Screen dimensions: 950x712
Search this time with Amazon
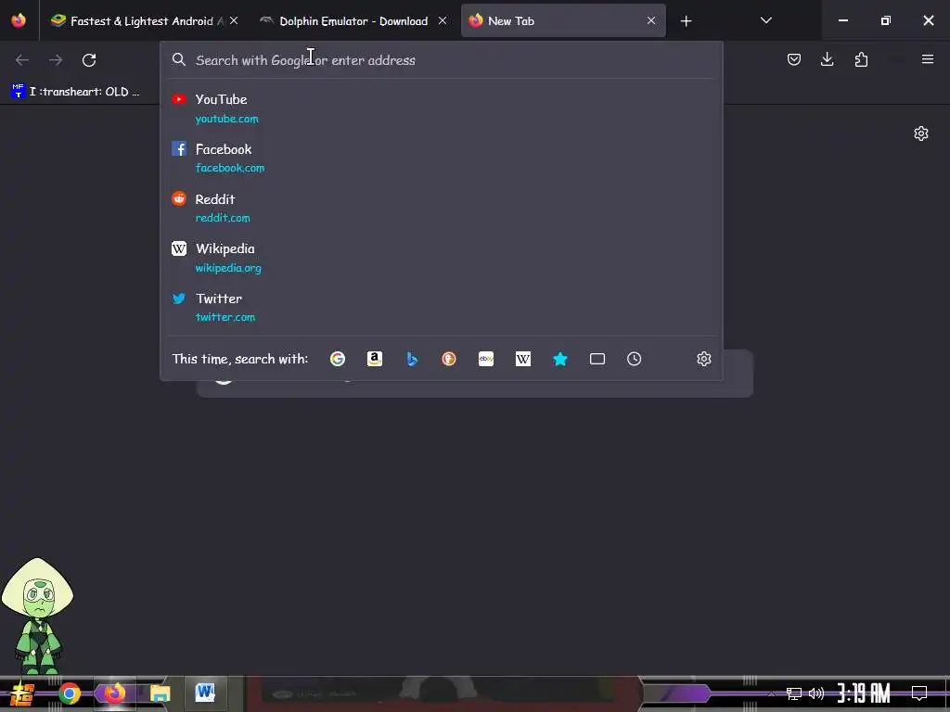coord(375,359)
